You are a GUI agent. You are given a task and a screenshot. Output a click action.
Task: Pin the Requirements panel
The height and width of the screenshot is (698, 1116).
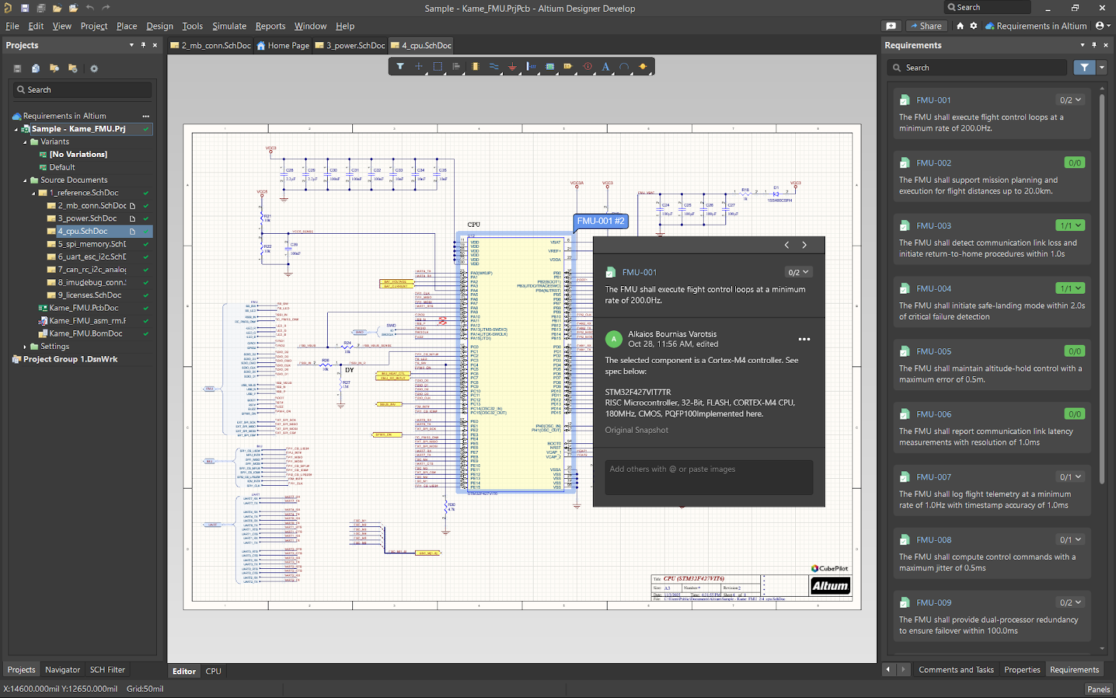[x=1094, y=45]
